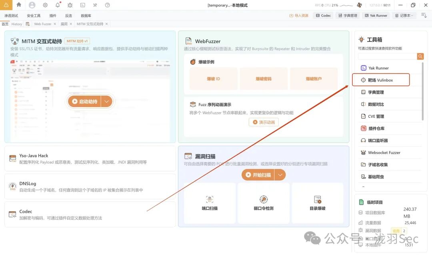Open 靶场 Vulinbox from the toolbox

[x=380, y=79]
